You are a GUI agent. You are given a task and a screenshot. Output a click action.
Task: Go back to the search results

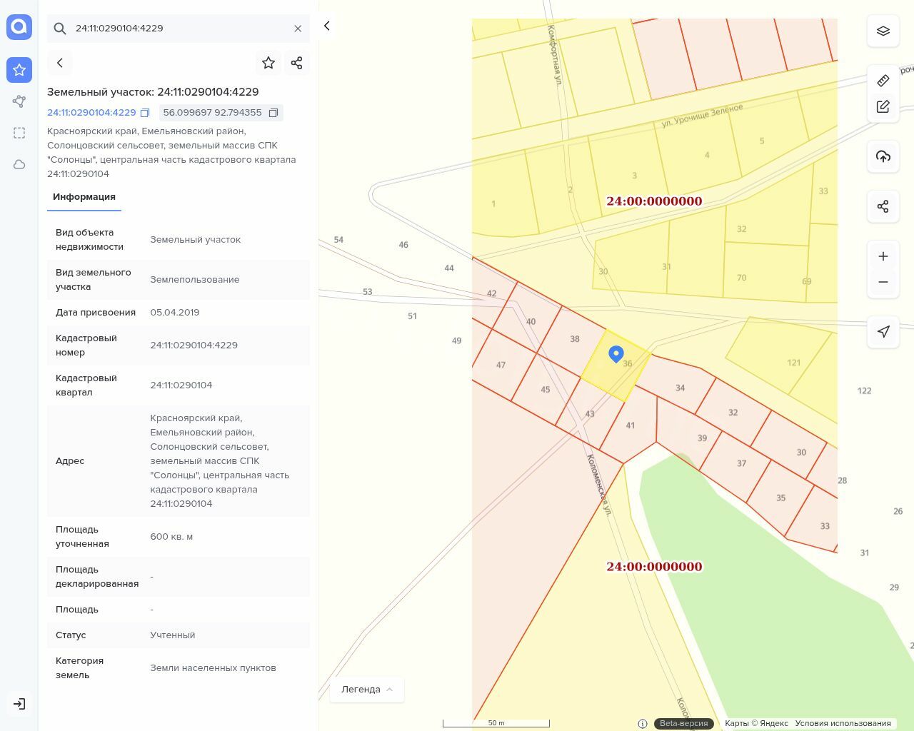[60, 63]
